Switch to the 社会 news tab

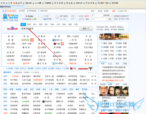coord(110,64)
